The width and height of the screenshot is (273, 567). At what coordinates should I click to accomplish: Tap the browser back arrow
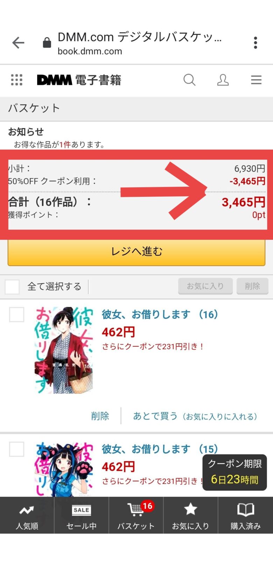pos(18,43)
